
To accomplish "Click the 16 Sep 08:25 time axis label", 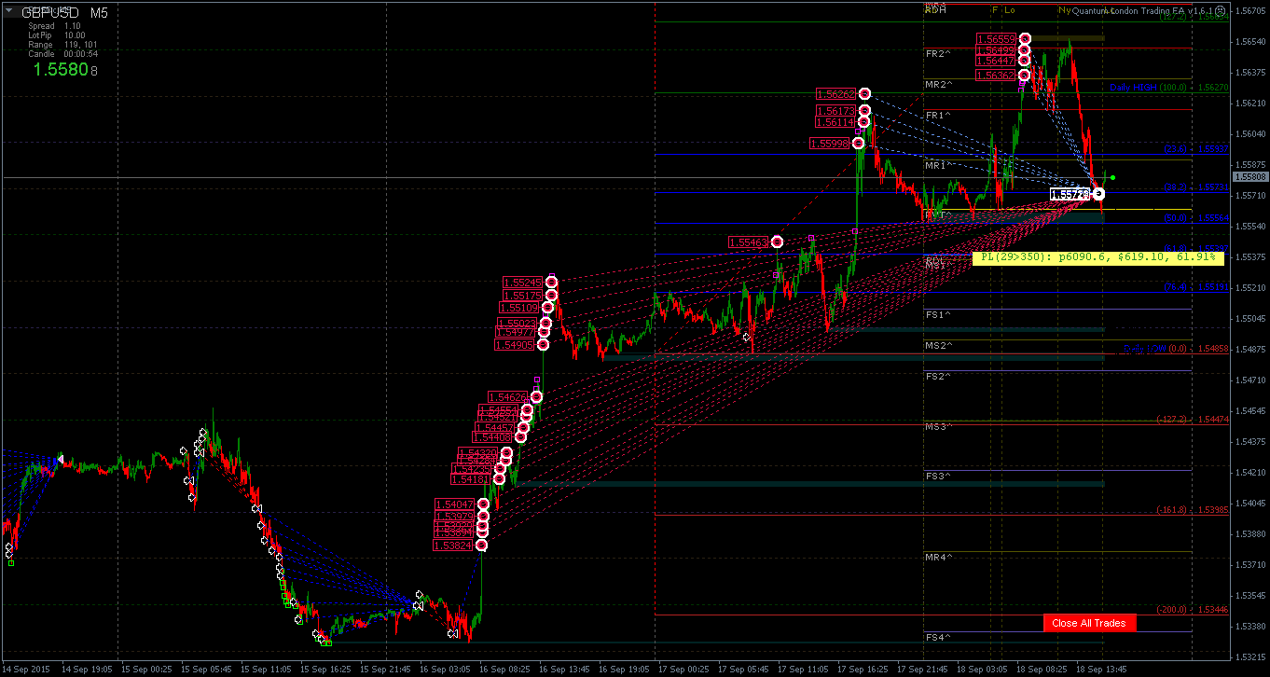I will point(504,670).
